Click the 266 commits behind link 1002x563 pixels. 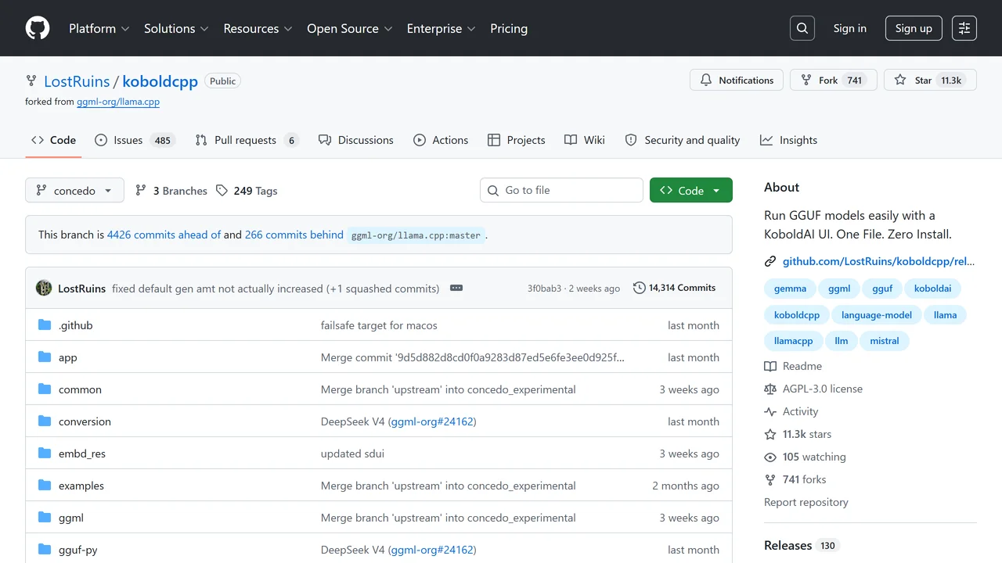click(x=294, y=235)
